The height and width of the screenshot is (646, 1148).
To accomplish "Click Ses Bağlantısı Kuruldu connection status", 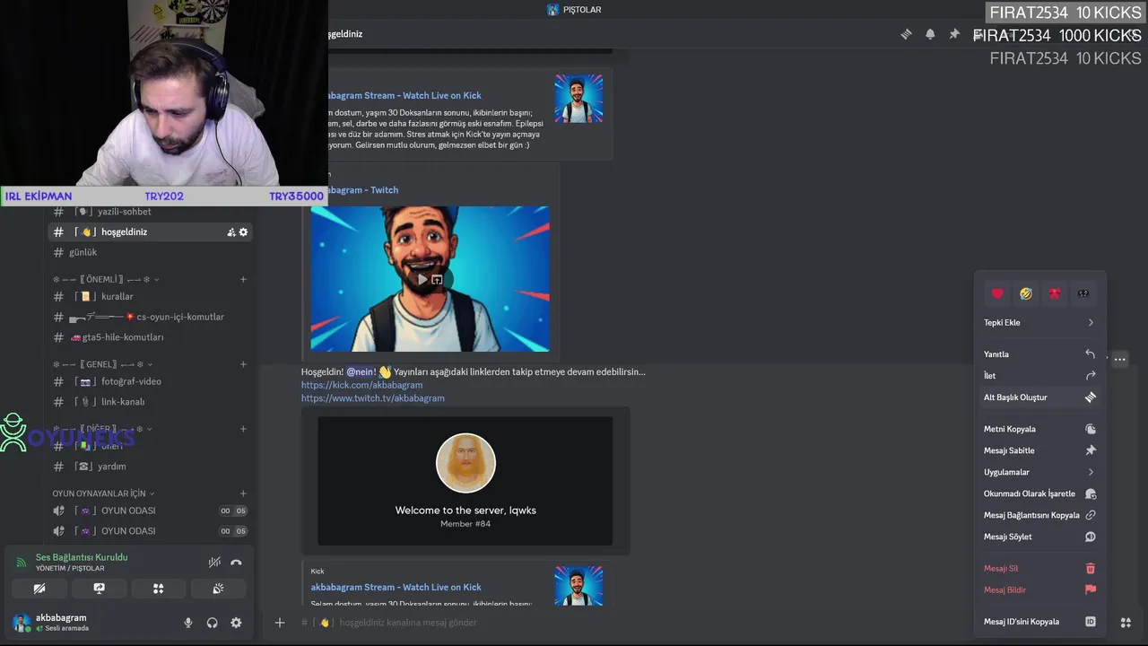I will (82, 557).
